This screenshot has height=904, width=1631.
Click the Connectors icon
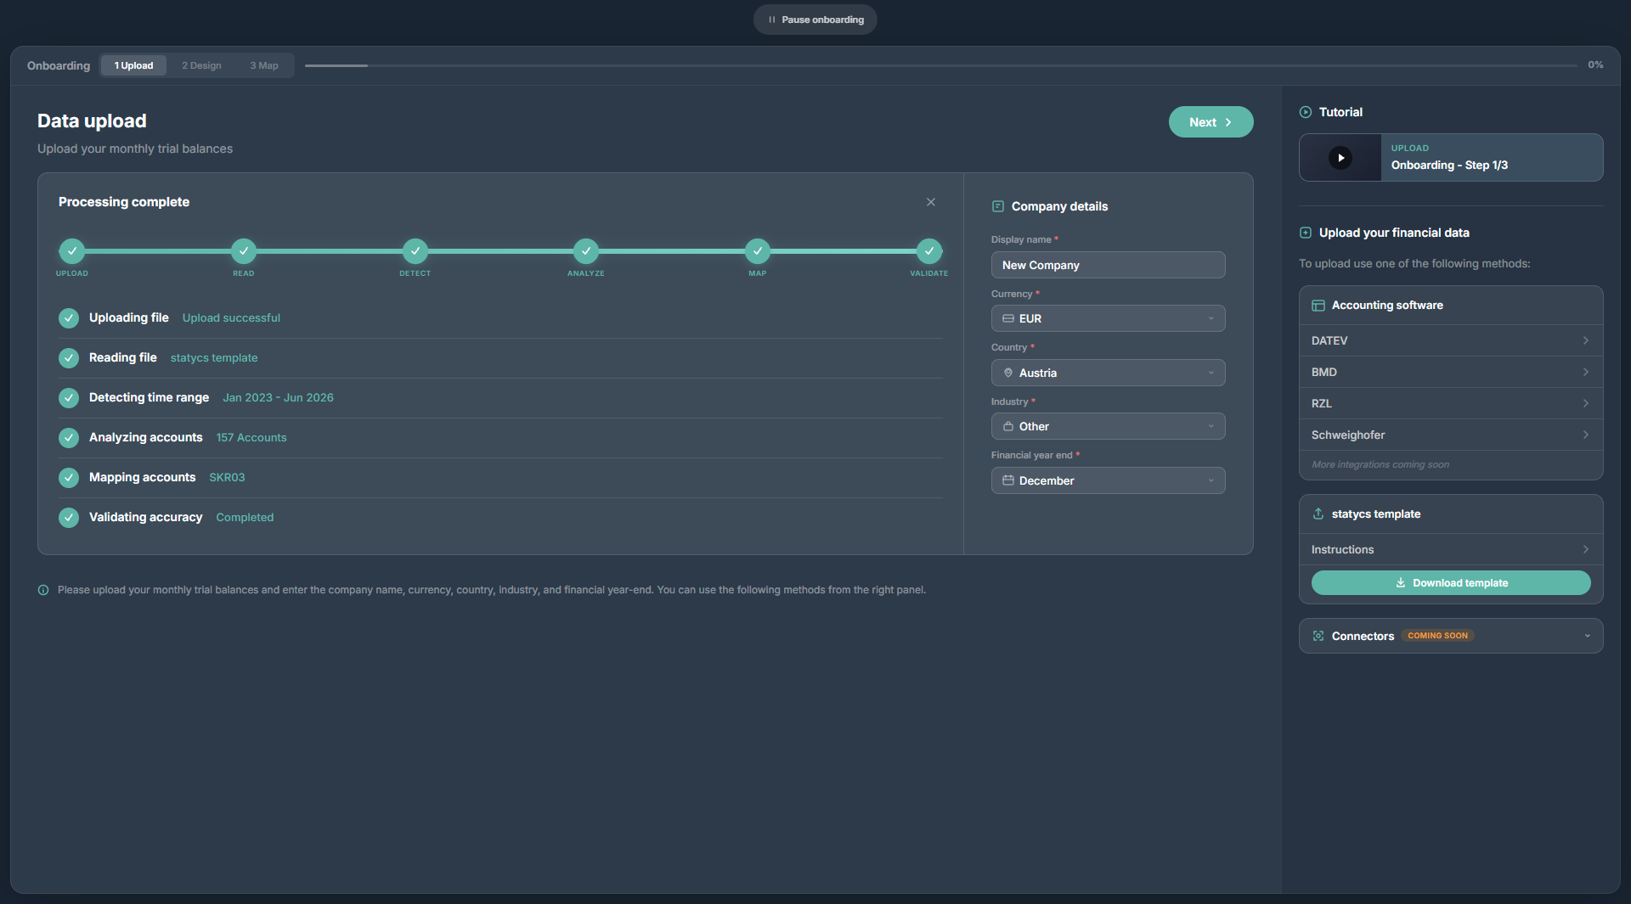tap(1318, 636)
